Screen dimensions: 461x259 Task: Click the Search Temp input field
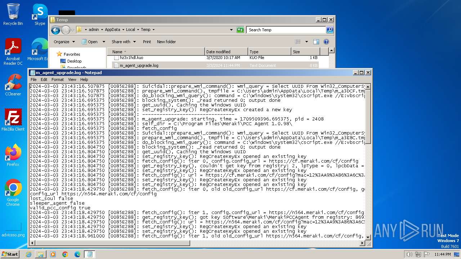click(286, 30)
